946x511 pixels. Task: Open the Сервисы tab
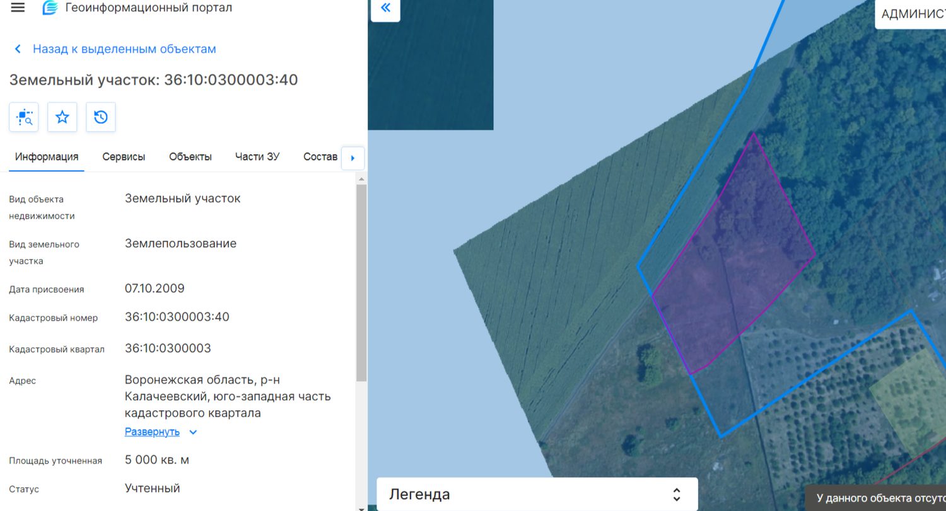click(124, 157)
